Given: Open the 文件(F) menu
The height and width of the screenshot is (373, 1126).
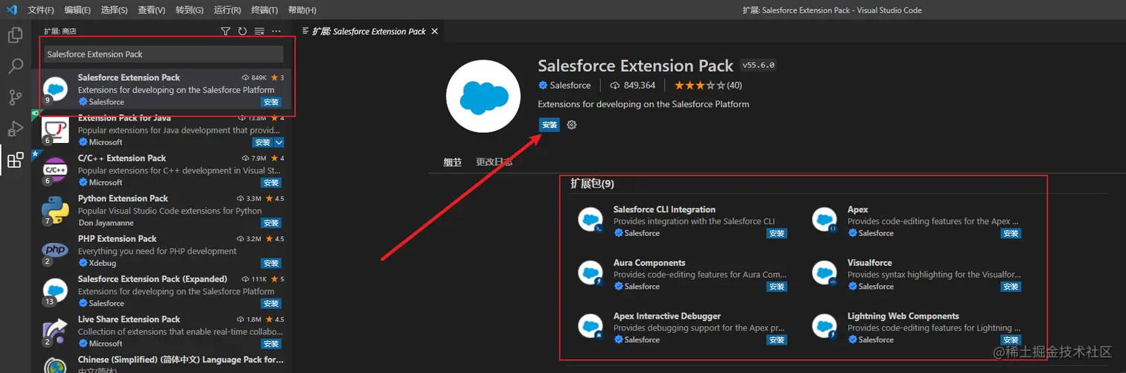Looking at the screenshot, I should (x=41, y=10).
